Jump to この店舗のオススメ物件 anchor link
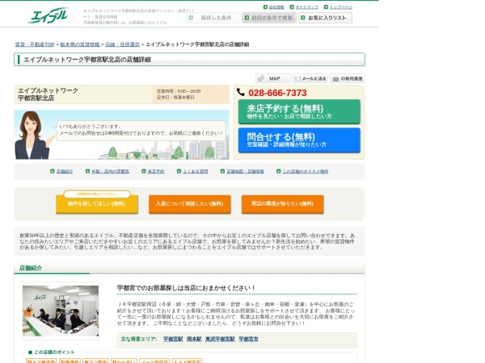The width and height of the screenshot is (485, 363). 306,171
